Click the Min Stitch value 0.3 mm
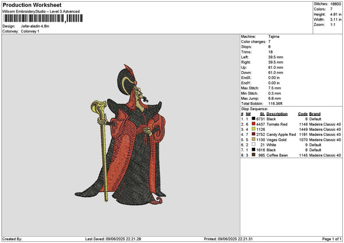Viewport: 344px width, 243px height. [275, 93]
